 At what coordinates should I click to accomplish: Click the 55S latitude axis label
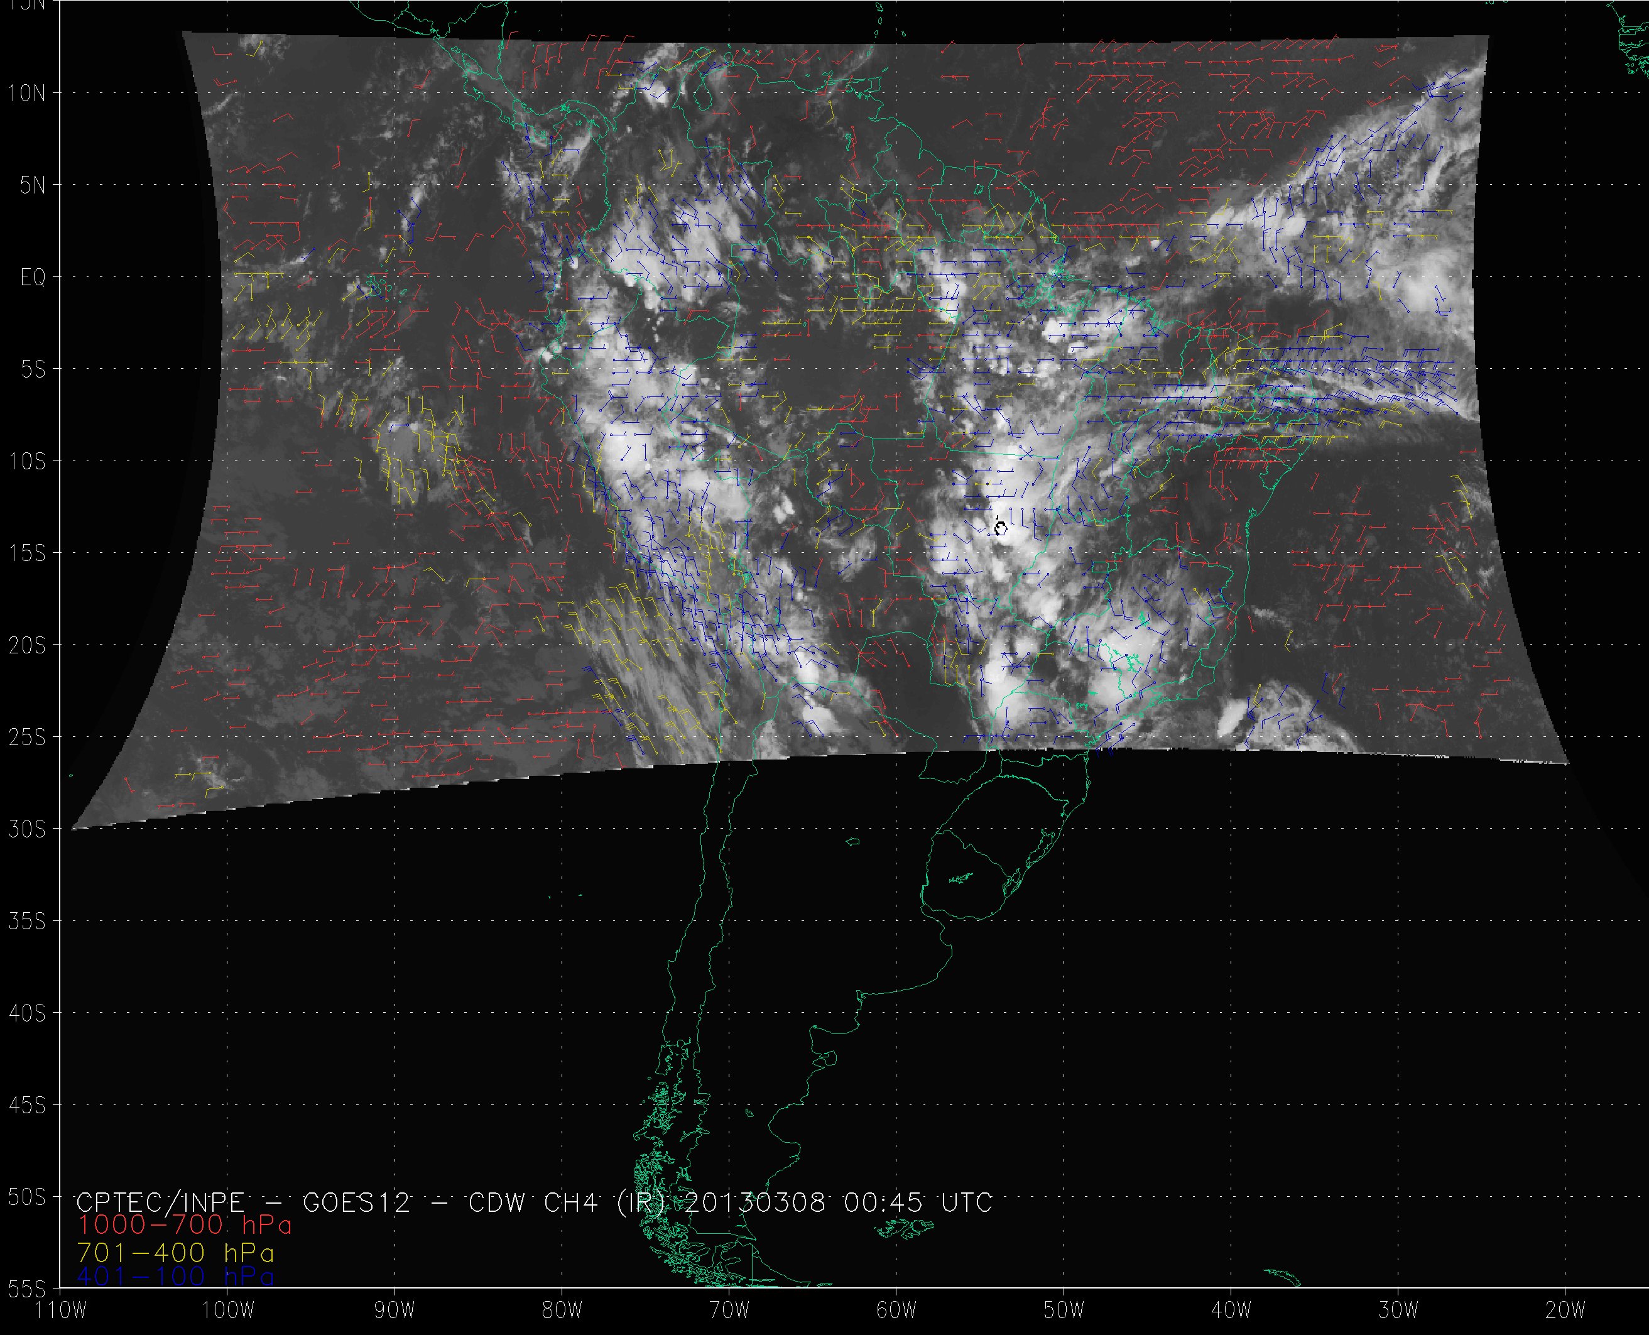click(x=27, y=1289)
